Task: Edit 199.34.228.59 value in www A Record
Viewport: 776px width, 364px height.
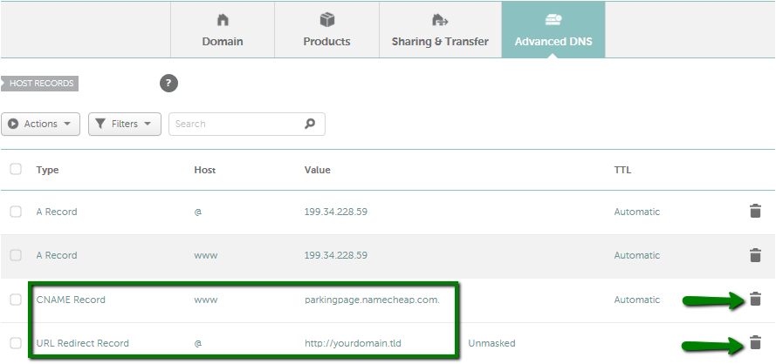Action: 336,255
